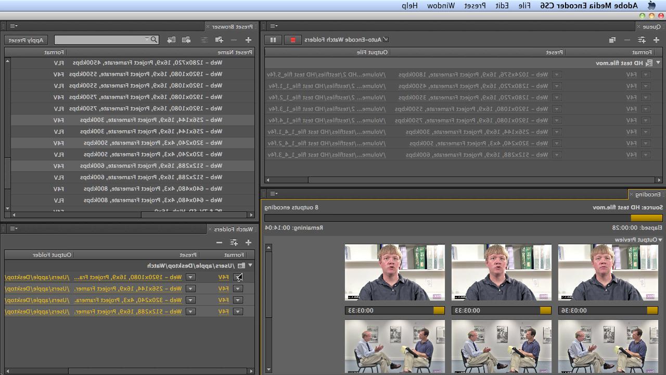Viewport: 666px width, 375px height.
Task: Create a new preset group folder
Action: [219, 40]
